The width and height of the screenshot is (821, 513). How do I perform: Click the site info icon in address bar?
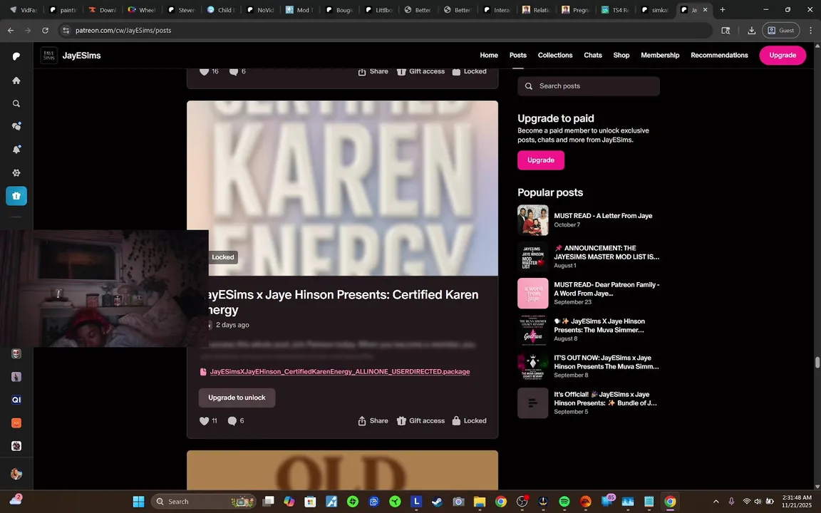[66, 31]
